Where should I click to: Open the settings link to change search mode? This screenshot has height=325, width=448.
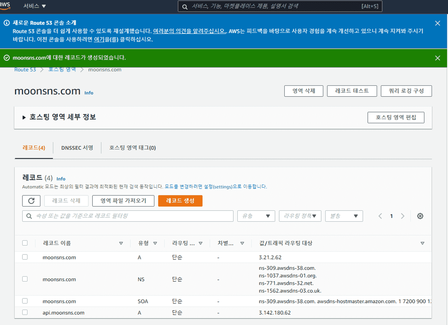pyautogui.click(x=216, y=187)
